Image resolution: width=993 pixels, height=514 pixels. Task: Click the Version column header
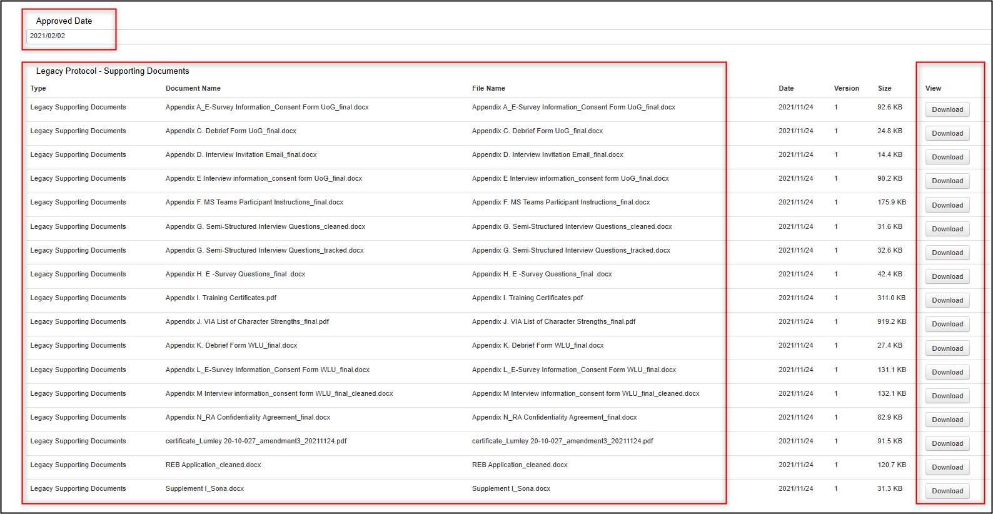point(847,88)
